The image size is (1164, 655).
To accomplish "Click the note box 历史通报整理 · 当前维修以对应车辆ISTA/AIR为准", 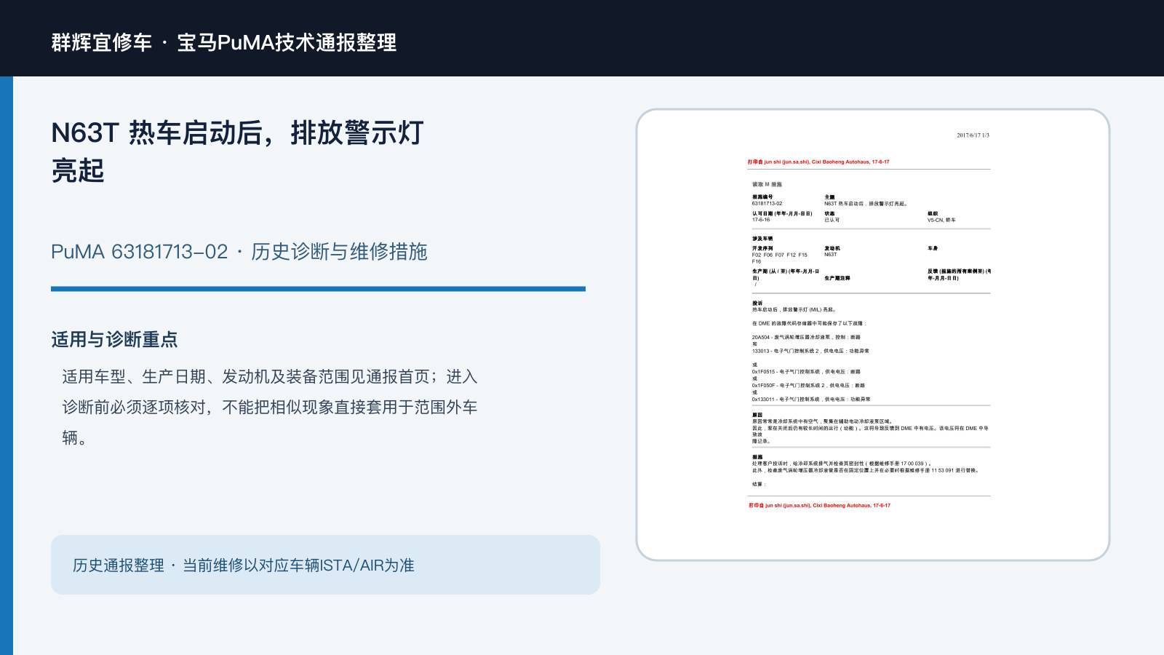I will point(325,565).
